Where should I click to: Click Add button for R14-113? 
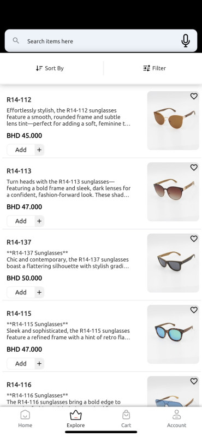[x=21, y=221]
